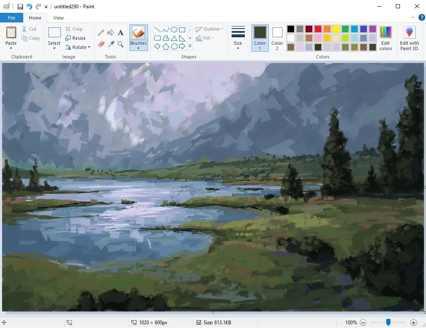Pick the purple color swatch
The height and width of the screenshot is (328, 426).
click(x=373, y=29)
